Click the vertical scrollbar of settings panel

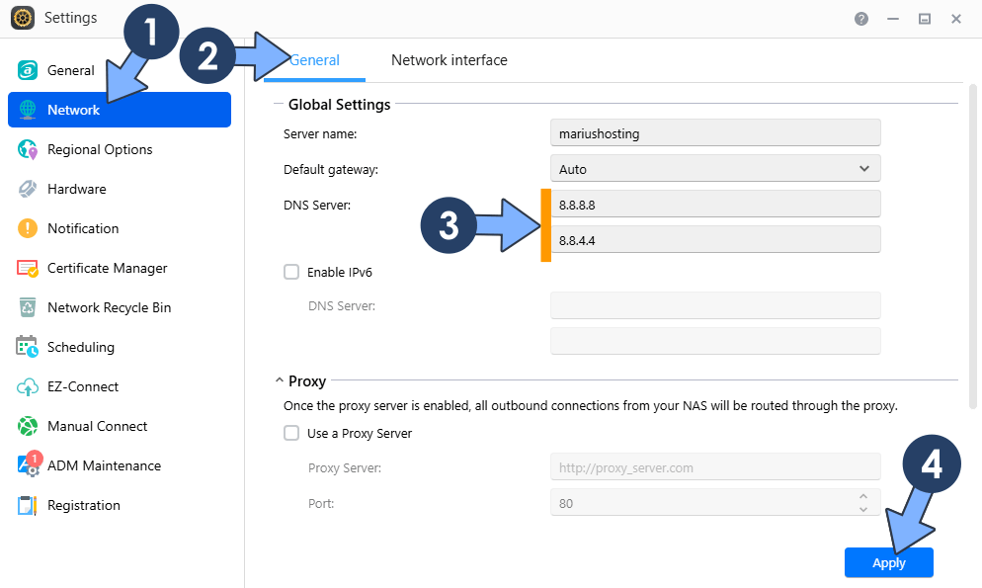[x=972, y=246]
